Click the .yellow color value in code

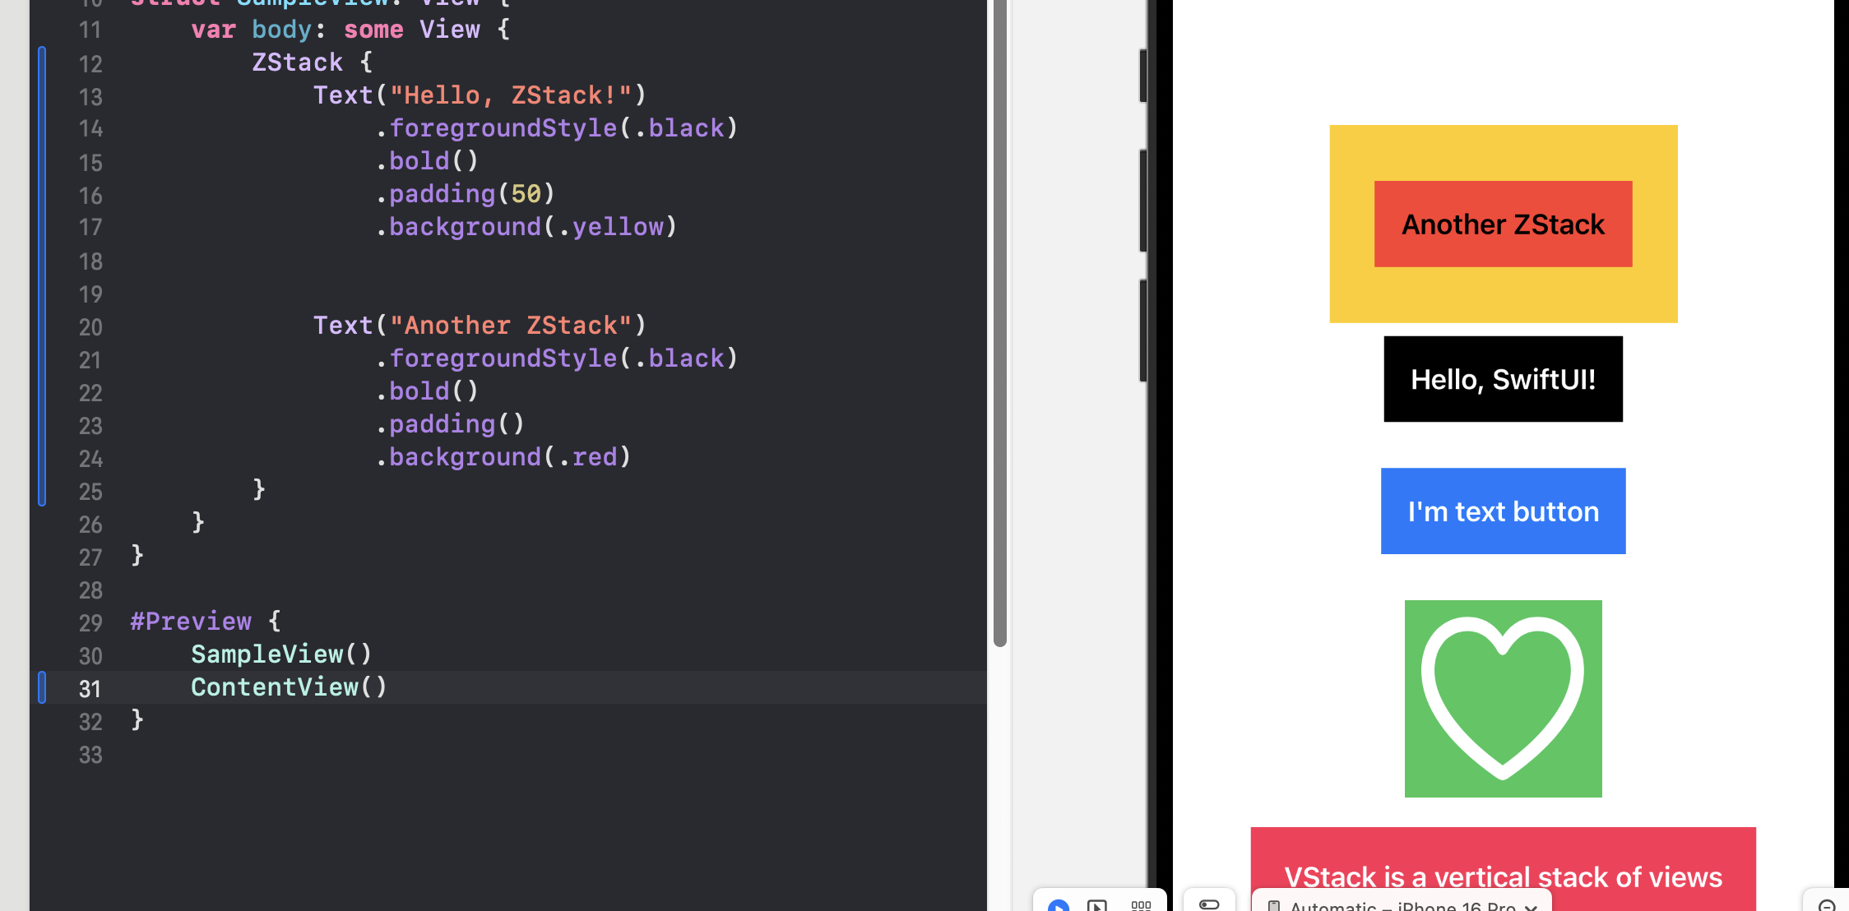(617, 227)
